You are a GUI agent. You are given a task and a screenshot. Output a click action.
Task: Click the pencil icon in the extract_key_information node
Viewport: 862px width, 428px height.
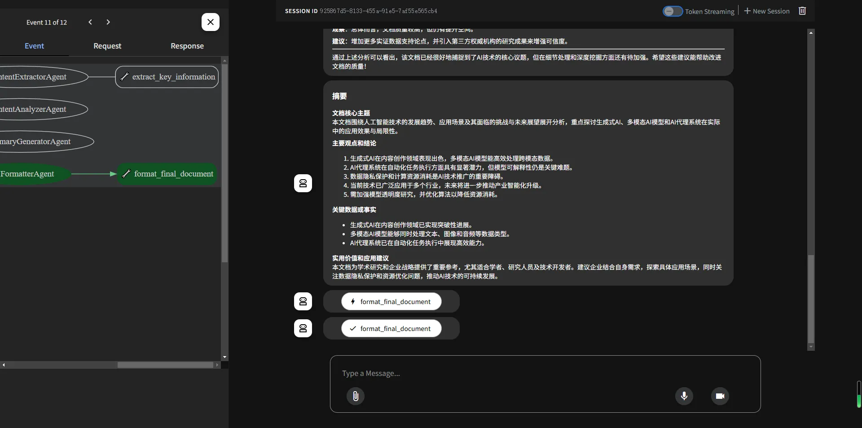coord(124,77)
